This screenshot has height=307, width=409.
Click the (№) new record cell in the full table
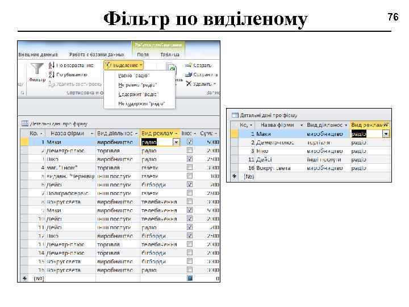39,279
